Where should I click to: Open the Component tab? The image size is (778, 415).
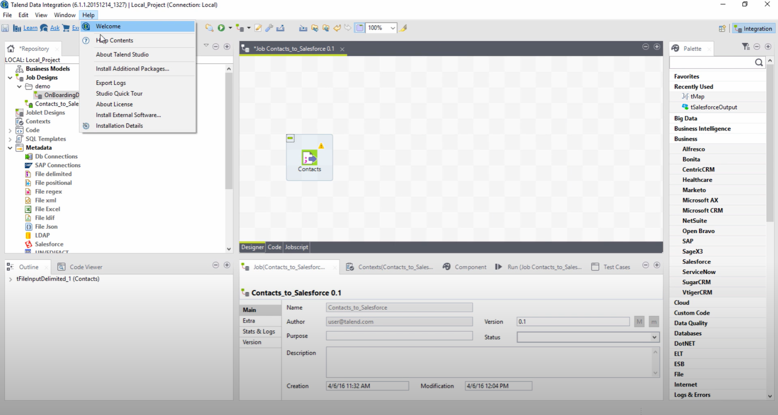(465, 267)
